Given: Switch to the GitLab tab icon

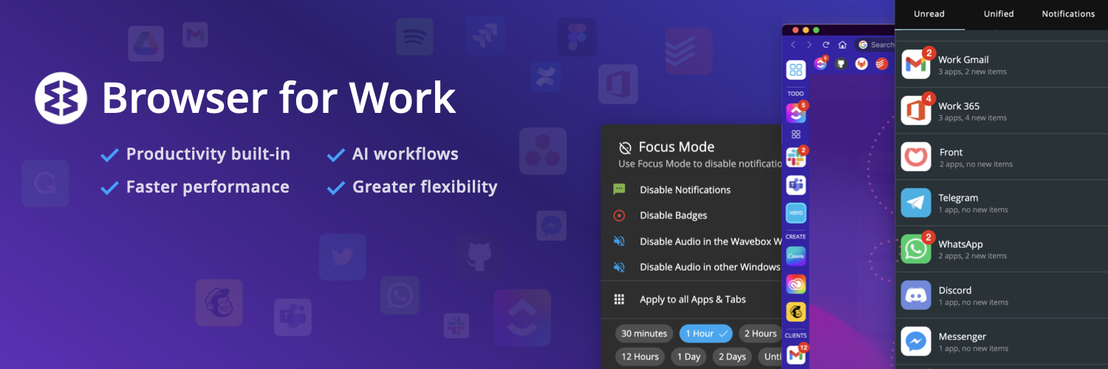Looking at the screenshot, I should pos(861,64).
